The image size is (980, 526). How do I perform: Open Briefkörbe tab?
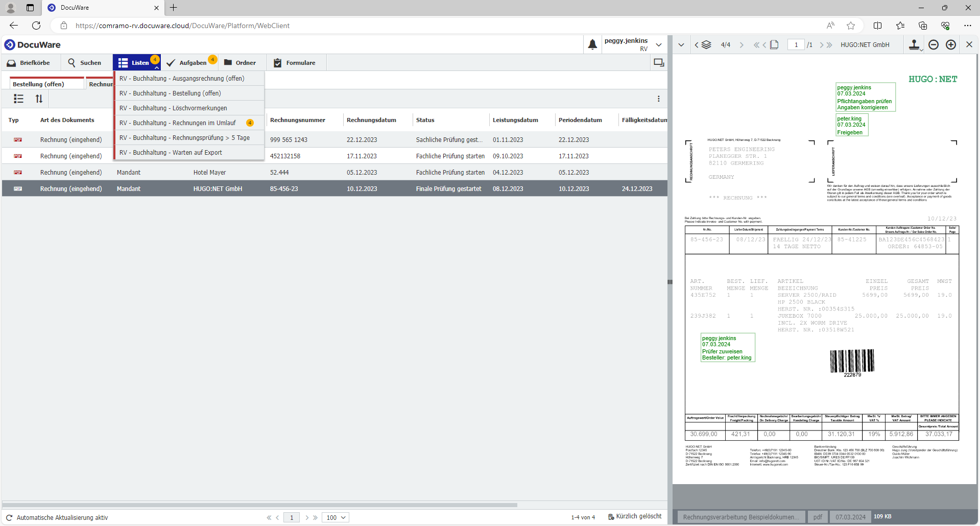[29, 63]
